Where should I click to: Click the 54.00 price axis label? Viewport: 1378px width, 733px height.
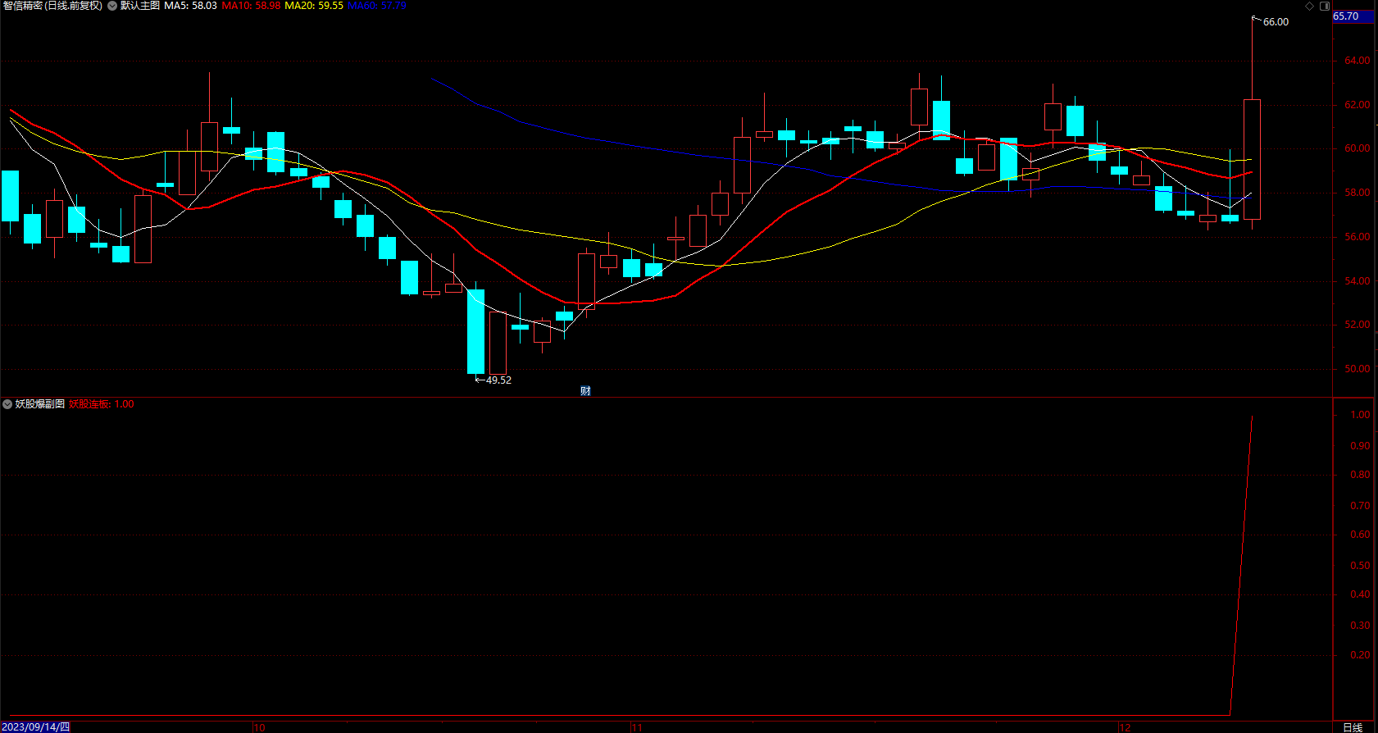pos(1357,281)
